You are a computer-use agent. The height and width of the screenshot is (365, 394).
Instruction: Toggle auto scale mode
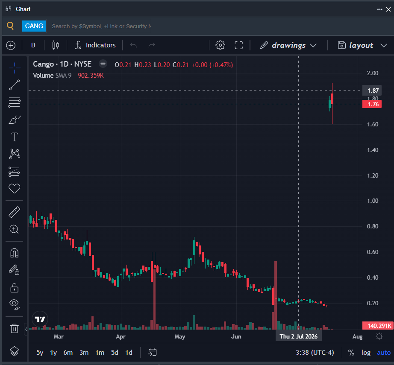point(384,353)
